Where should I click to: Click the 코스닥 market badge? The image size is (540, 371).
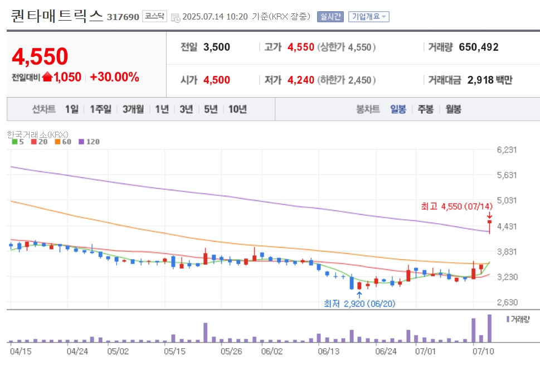pos(154,16)
